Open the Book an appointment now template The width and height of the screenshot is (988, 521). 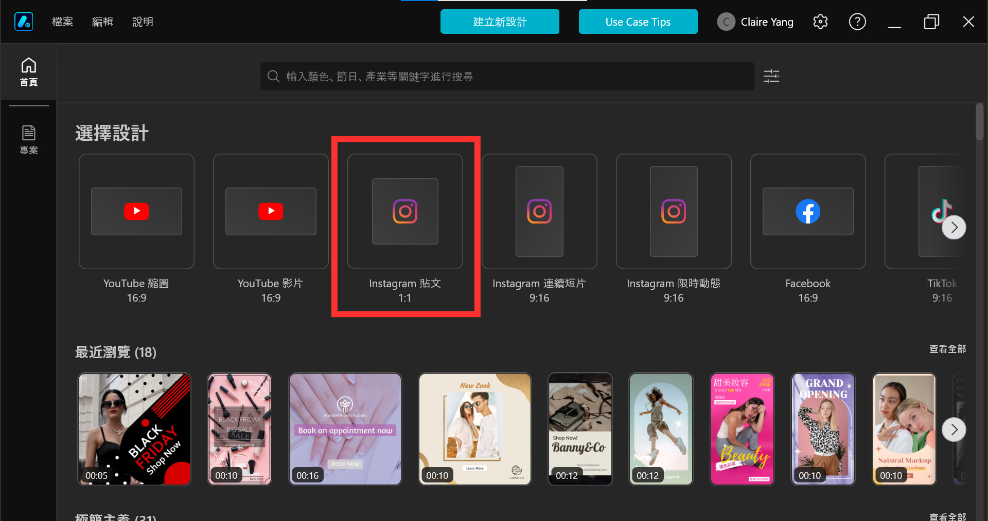point(345,429)
